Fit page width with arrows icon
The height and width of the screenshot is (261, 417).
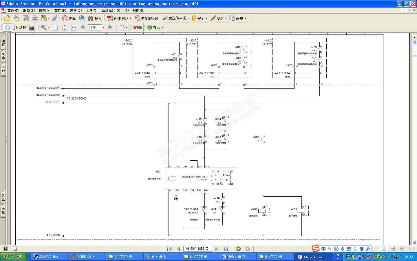tap(74, 27)
